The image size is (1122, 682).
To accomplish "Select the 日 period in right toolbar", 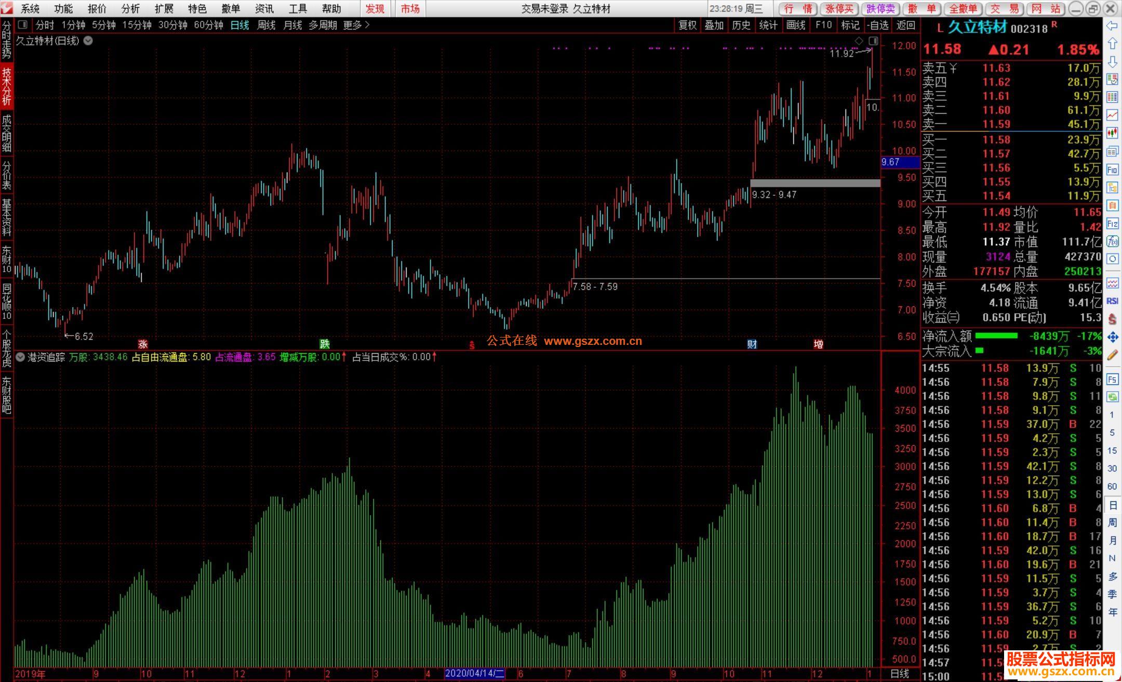I will 1112,505.
